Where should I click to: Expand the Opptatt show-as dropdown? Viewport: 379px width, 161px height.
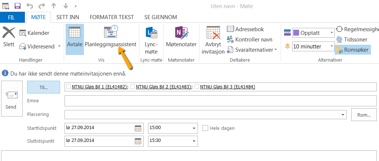(313, 33)
